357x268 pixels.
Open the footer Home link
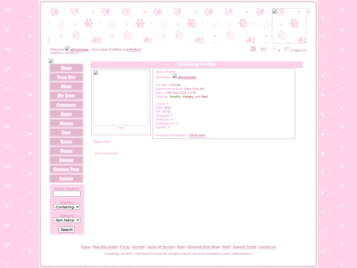coord(85,247)
